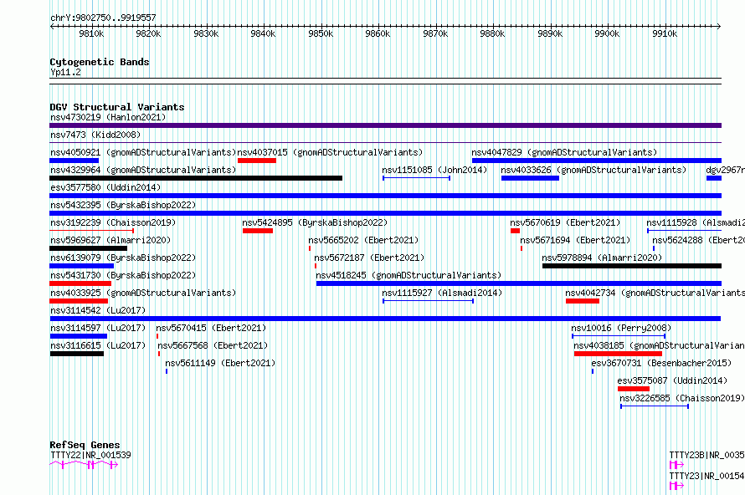Click the nsv4730219 (Hanlon2021) variant label
Screen dimensions: 745x495
108,117
